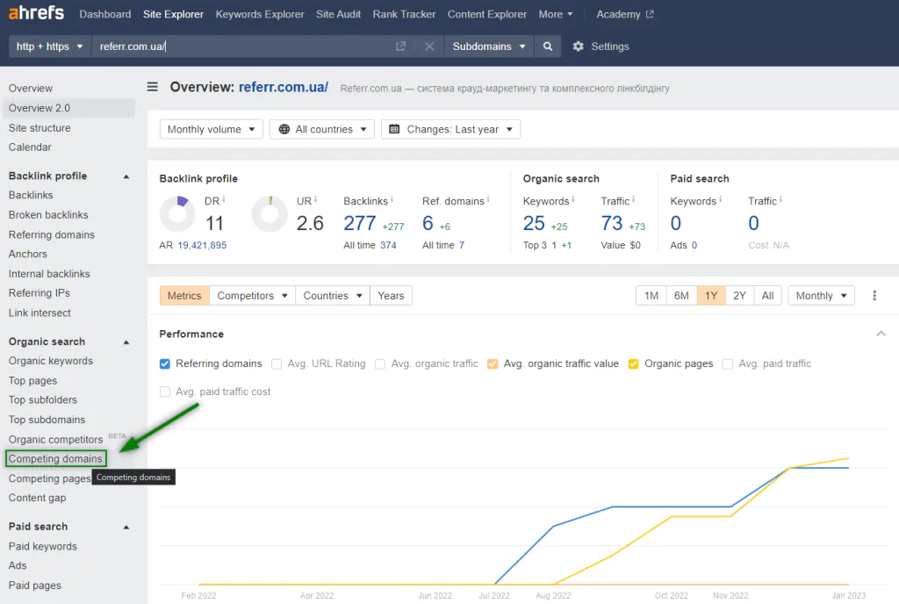
Task: Open Rank Tracker from top nav
Action: pyautogui.click(x=404, y=14)
